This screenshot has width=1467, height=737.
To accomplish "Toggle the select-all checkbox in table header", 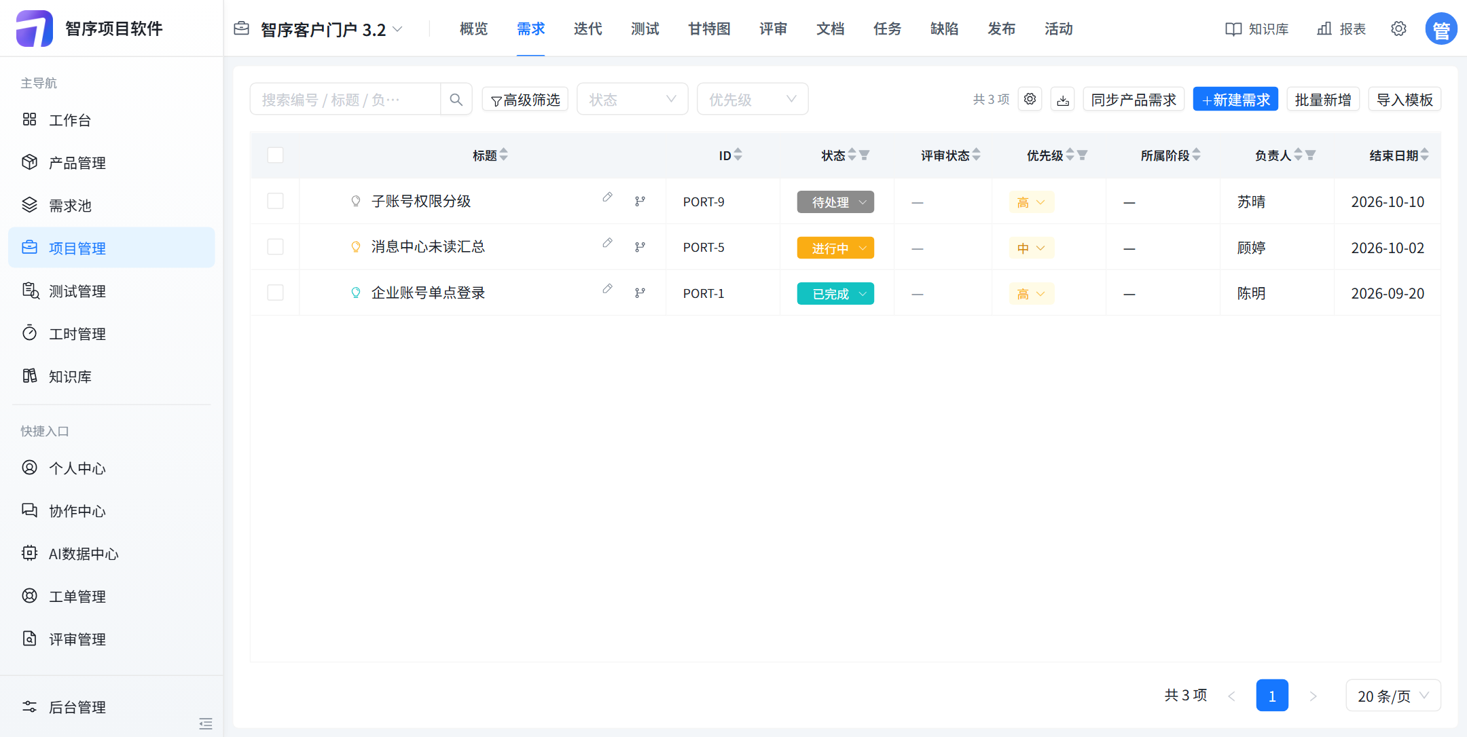I will (275, 155).
